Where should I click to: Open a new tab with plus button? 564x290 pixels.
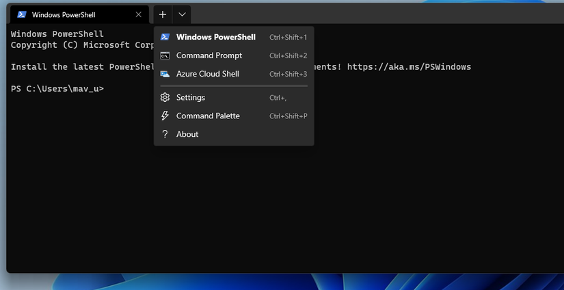coord(162,14)
